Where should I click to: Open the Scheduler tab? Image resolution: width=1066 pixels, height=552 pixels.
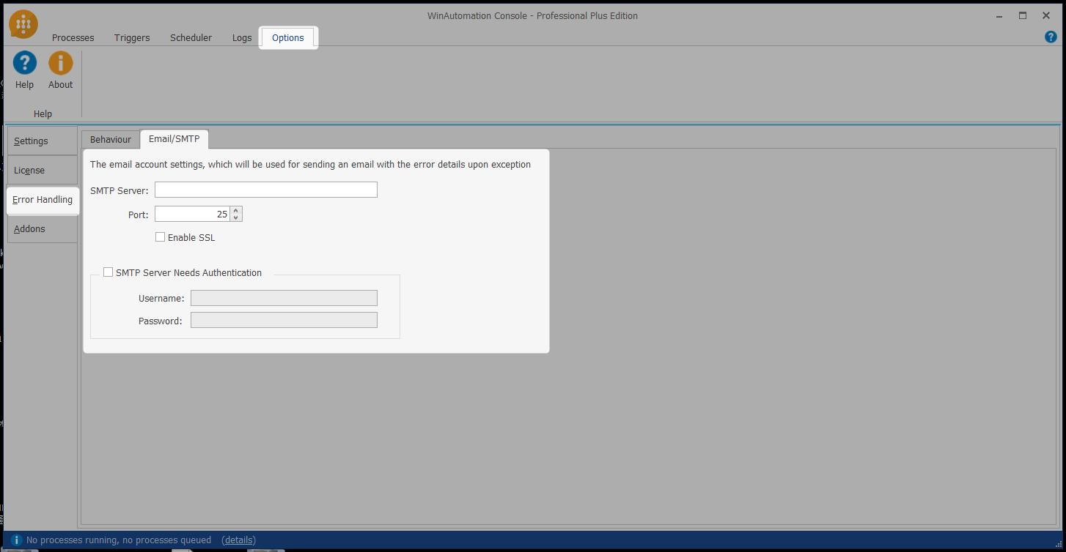click(x=191, y=38)
